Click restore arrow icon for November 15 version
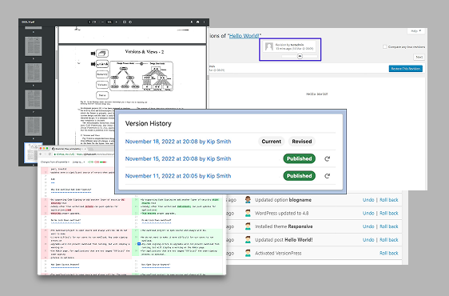 328,158
